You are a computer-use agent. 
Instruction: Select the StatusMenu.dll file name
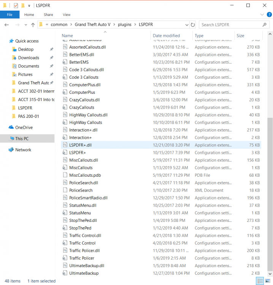coord(83,205)
